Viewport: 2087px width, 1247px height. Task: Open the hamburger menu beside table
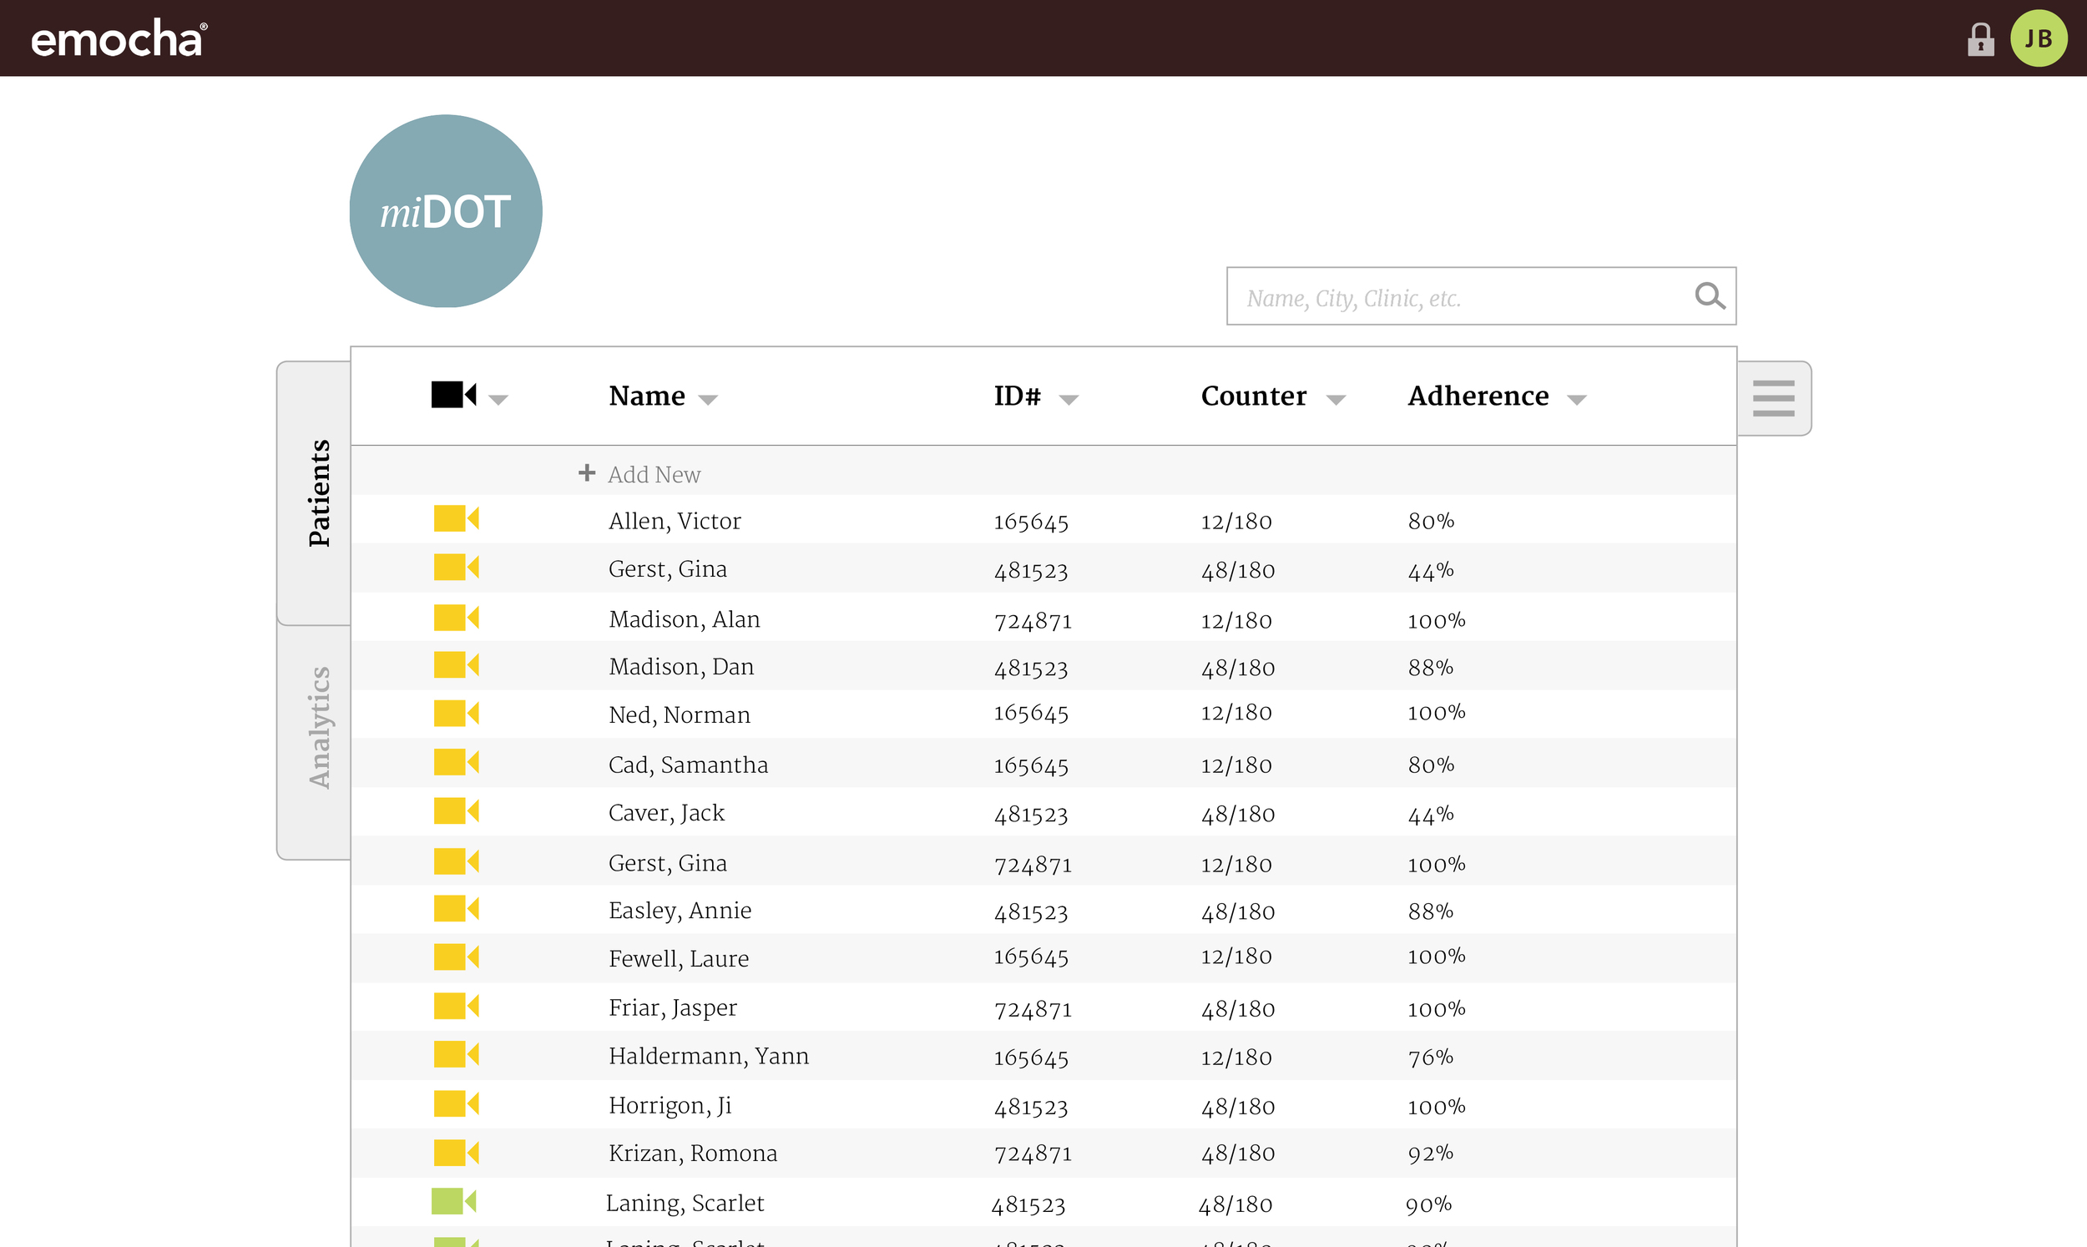click(x=1773, y=398)
